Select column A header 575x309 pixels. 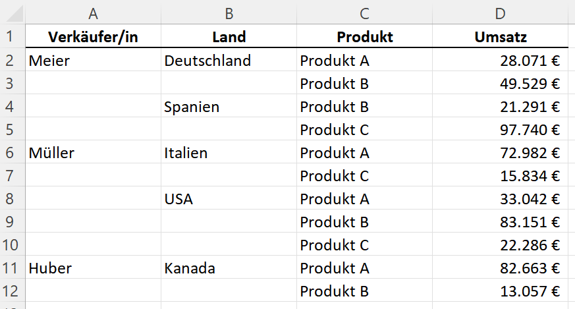tap(93, 14)
